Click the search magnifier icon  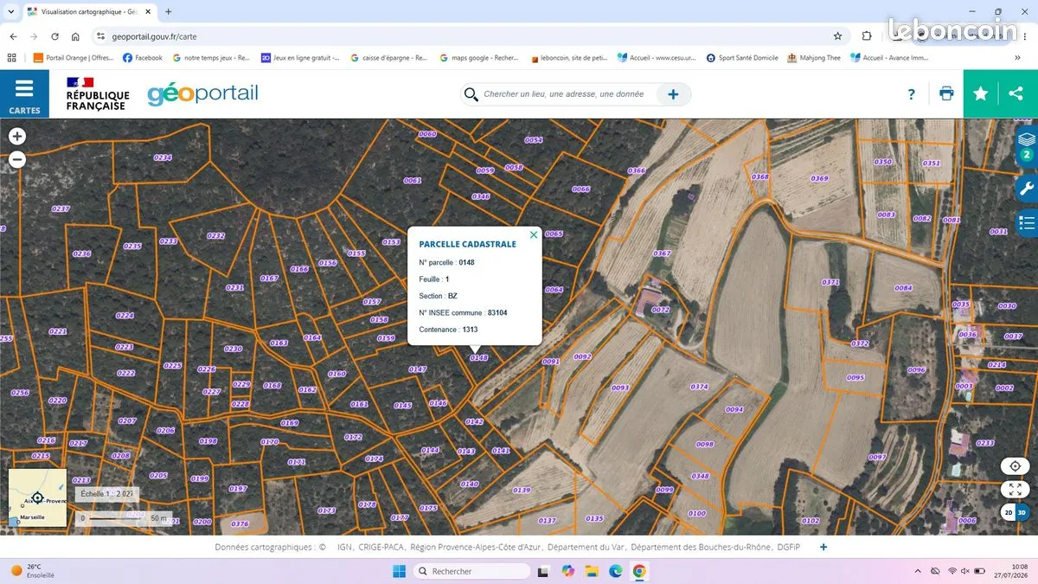tap(471, 94)
